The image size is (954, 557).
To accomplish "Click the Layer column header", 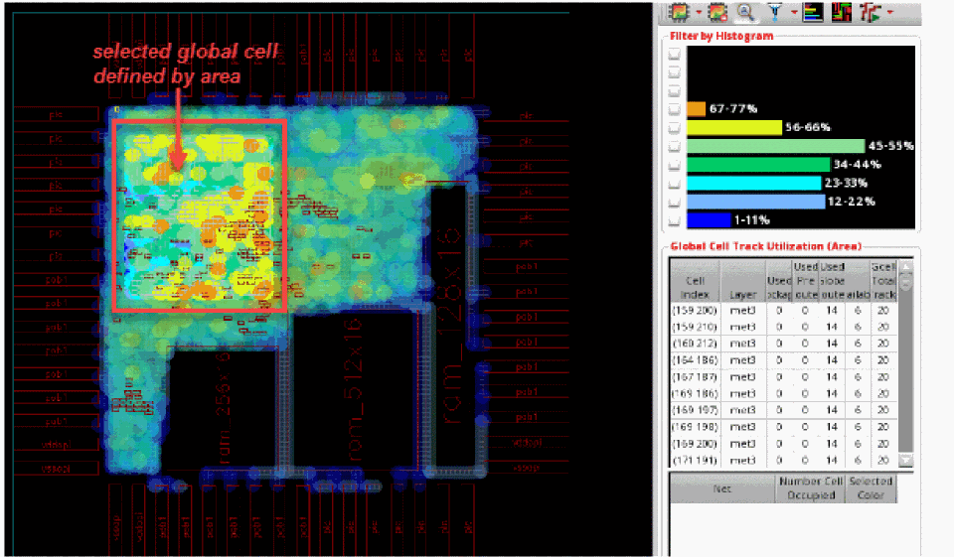I will (743, 295).
